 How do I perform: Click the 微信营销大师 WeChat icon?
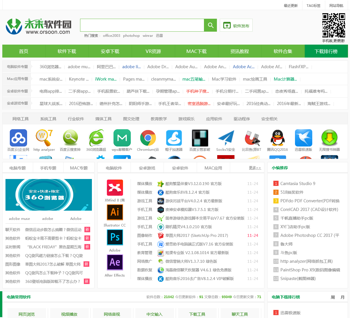click(x=160, y=261)
